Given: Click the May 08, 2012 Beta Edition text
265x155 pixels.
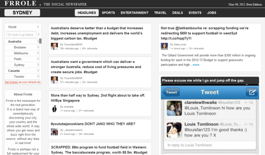Looking at the screenshot, I should [x=245, y=4].
